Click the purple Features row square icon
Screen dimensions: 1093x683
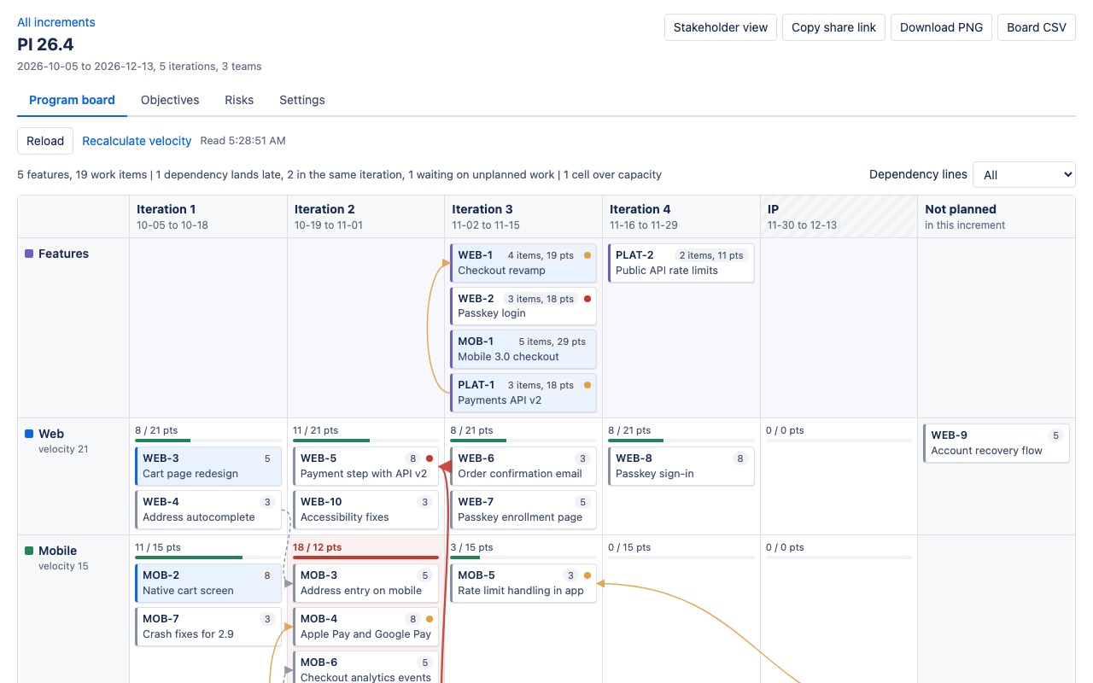[x=29, y=254]
